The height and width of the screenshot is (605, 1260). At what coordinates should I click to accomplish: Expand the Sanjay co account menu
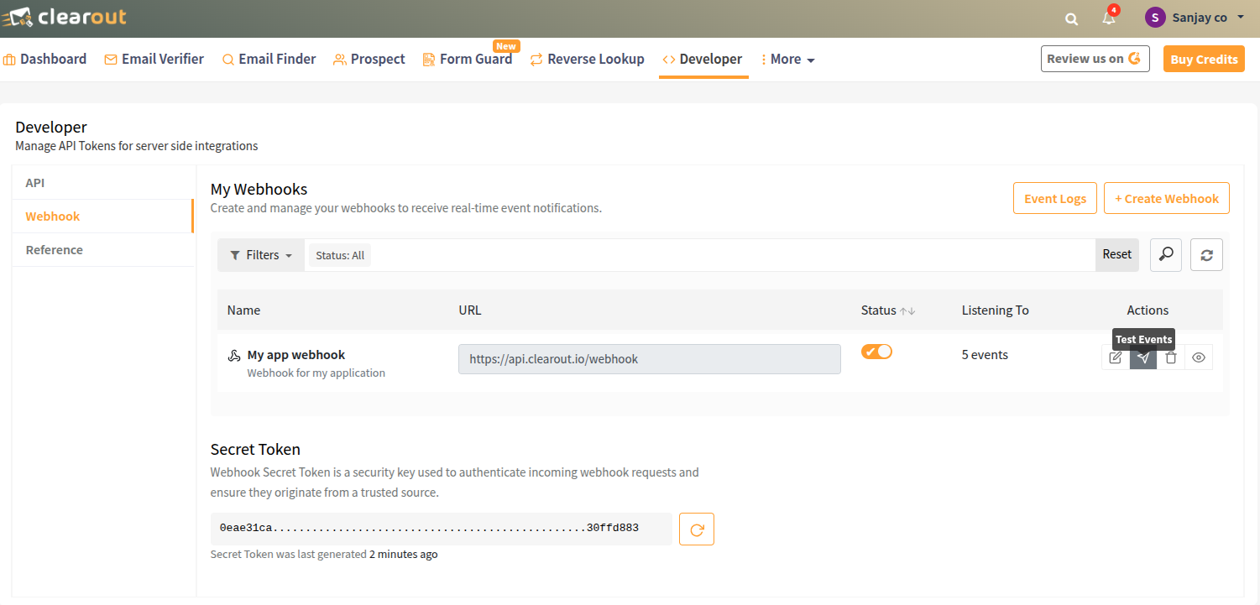pyautogui.click(x=1194, y=17)
